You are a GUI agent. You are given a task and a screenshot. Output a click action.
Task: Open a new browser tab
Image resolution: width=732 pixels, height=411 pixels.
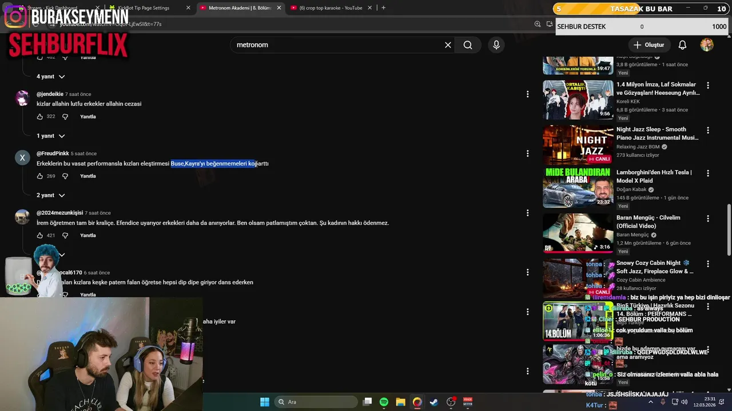tap(383, 8)
